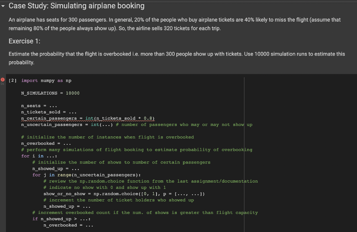The height and width of the screenshot is (232, 357).
Task: Click the 0s execution time label
Action: point(3,84)
